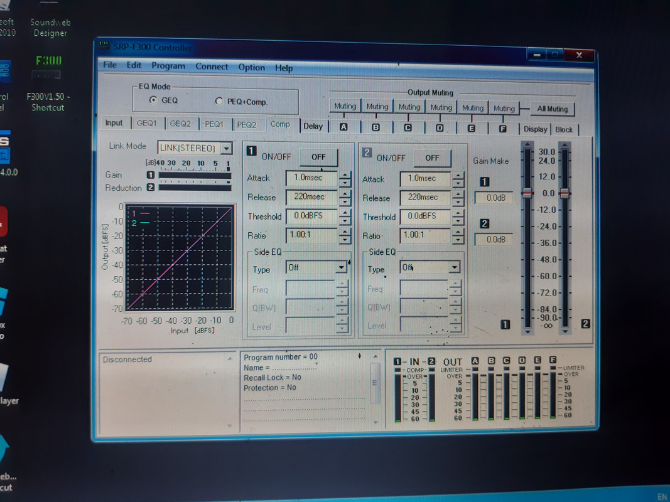
Task: Open the Edit menu
Action: 134,65
